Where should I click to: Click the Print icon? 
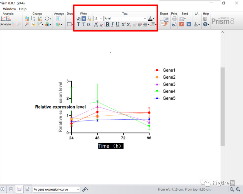click(x=174, y=19)
